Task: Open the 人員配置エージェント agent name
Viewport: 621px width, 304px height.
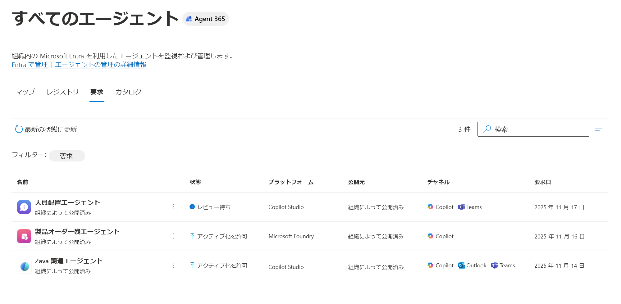Action: click(67, 202)
